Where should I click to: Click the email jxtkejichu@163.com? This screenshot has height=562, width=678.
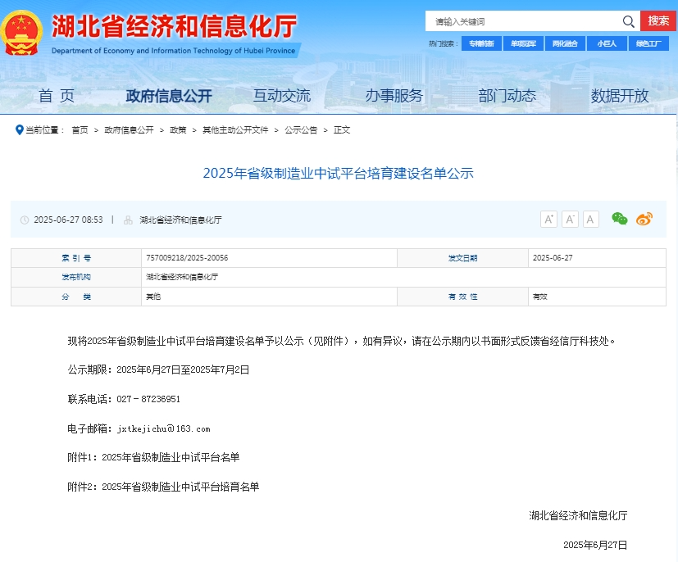point(163,428)
